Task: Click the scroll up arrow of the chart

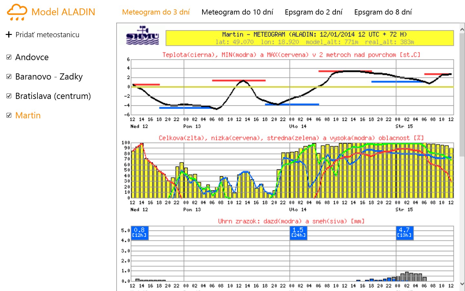Action: pyautogui.click(x=462, y=30)
